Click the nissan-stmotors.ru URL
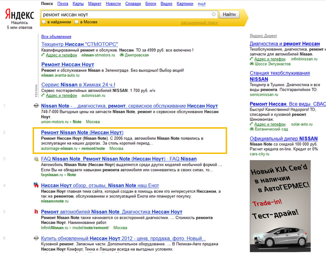The image size is (326, 253). pyautogui.click(x=98, y=55)
